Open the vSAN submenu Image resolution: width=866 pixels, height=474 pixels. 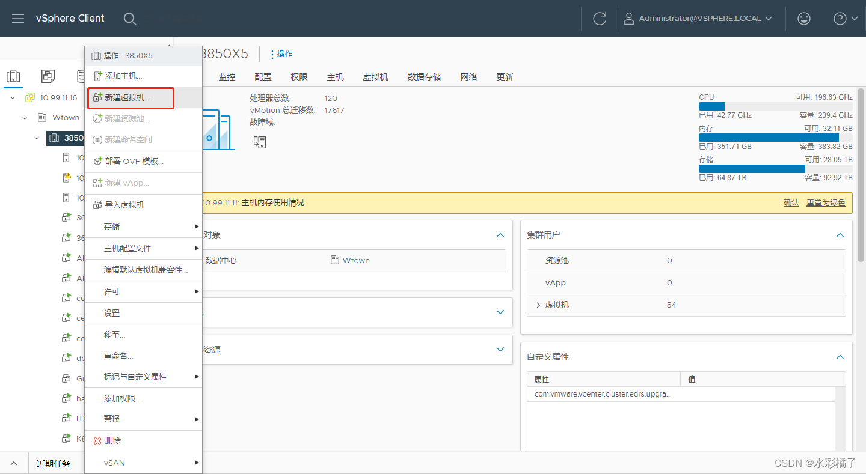pyautogui.click(x=143, y=463)
